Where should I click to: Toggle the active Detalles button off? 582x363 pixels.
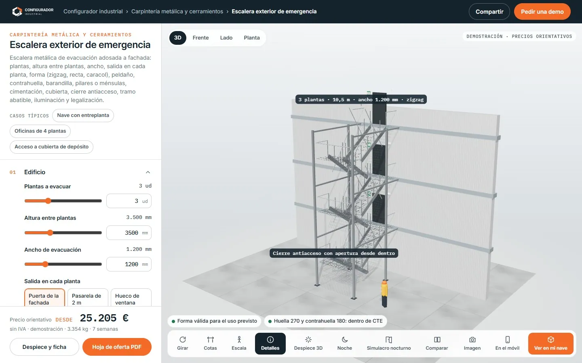coord(270,344)
